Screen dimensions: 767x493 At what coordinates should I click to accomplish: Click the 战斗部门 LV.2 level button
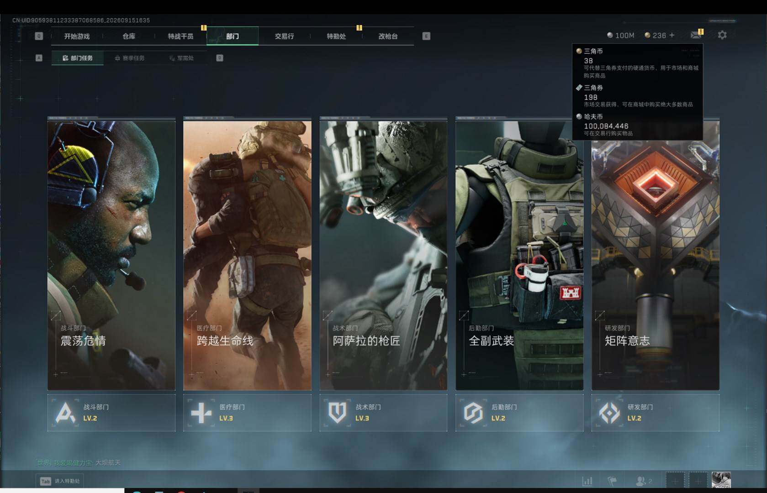[x=111, y=413]
